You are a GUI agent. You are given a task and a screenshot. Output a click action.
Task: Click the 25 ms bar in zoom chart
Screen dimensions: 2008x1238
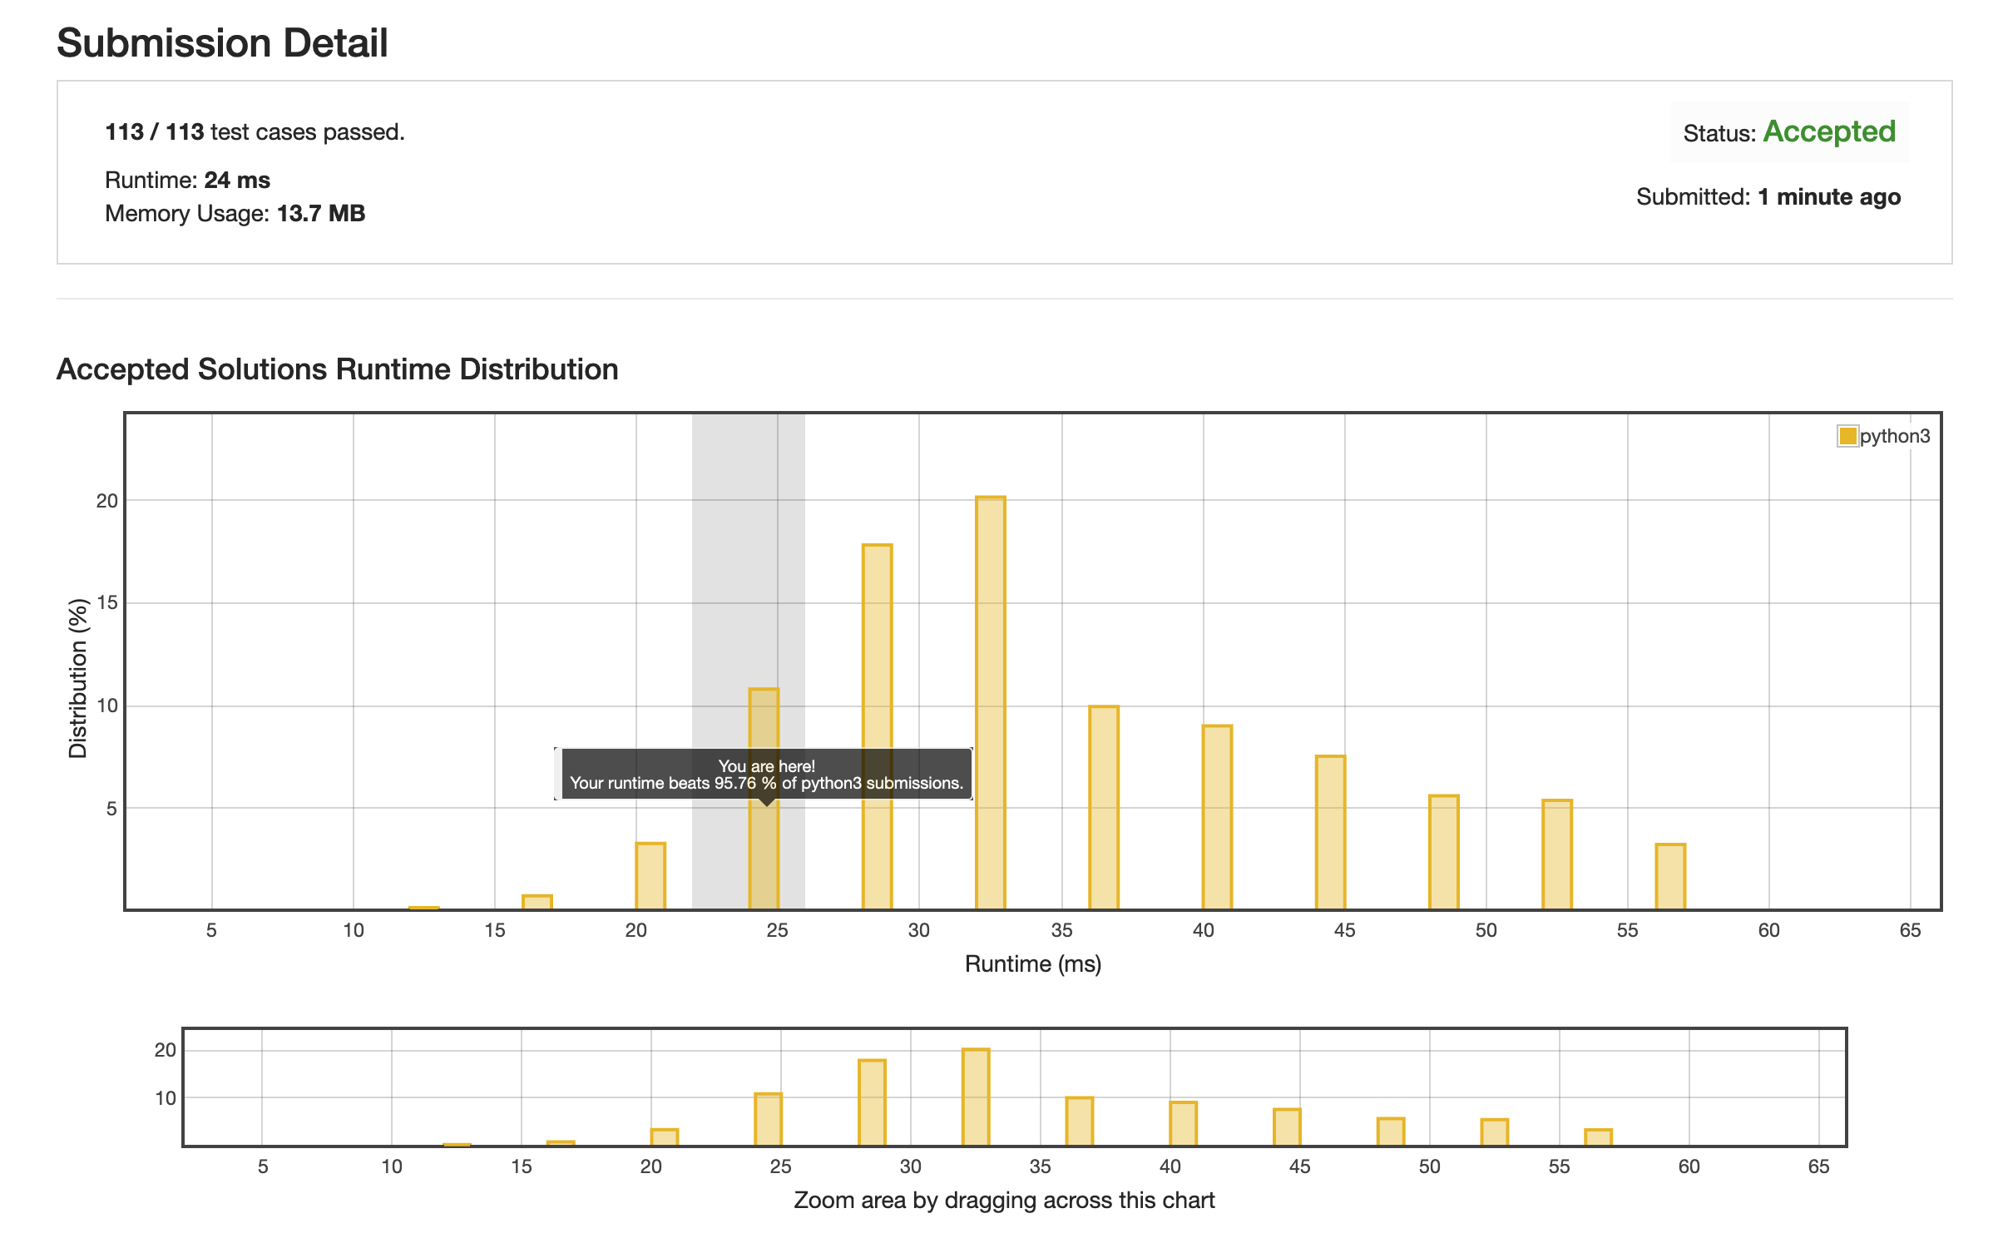[x=768, y=1118]
